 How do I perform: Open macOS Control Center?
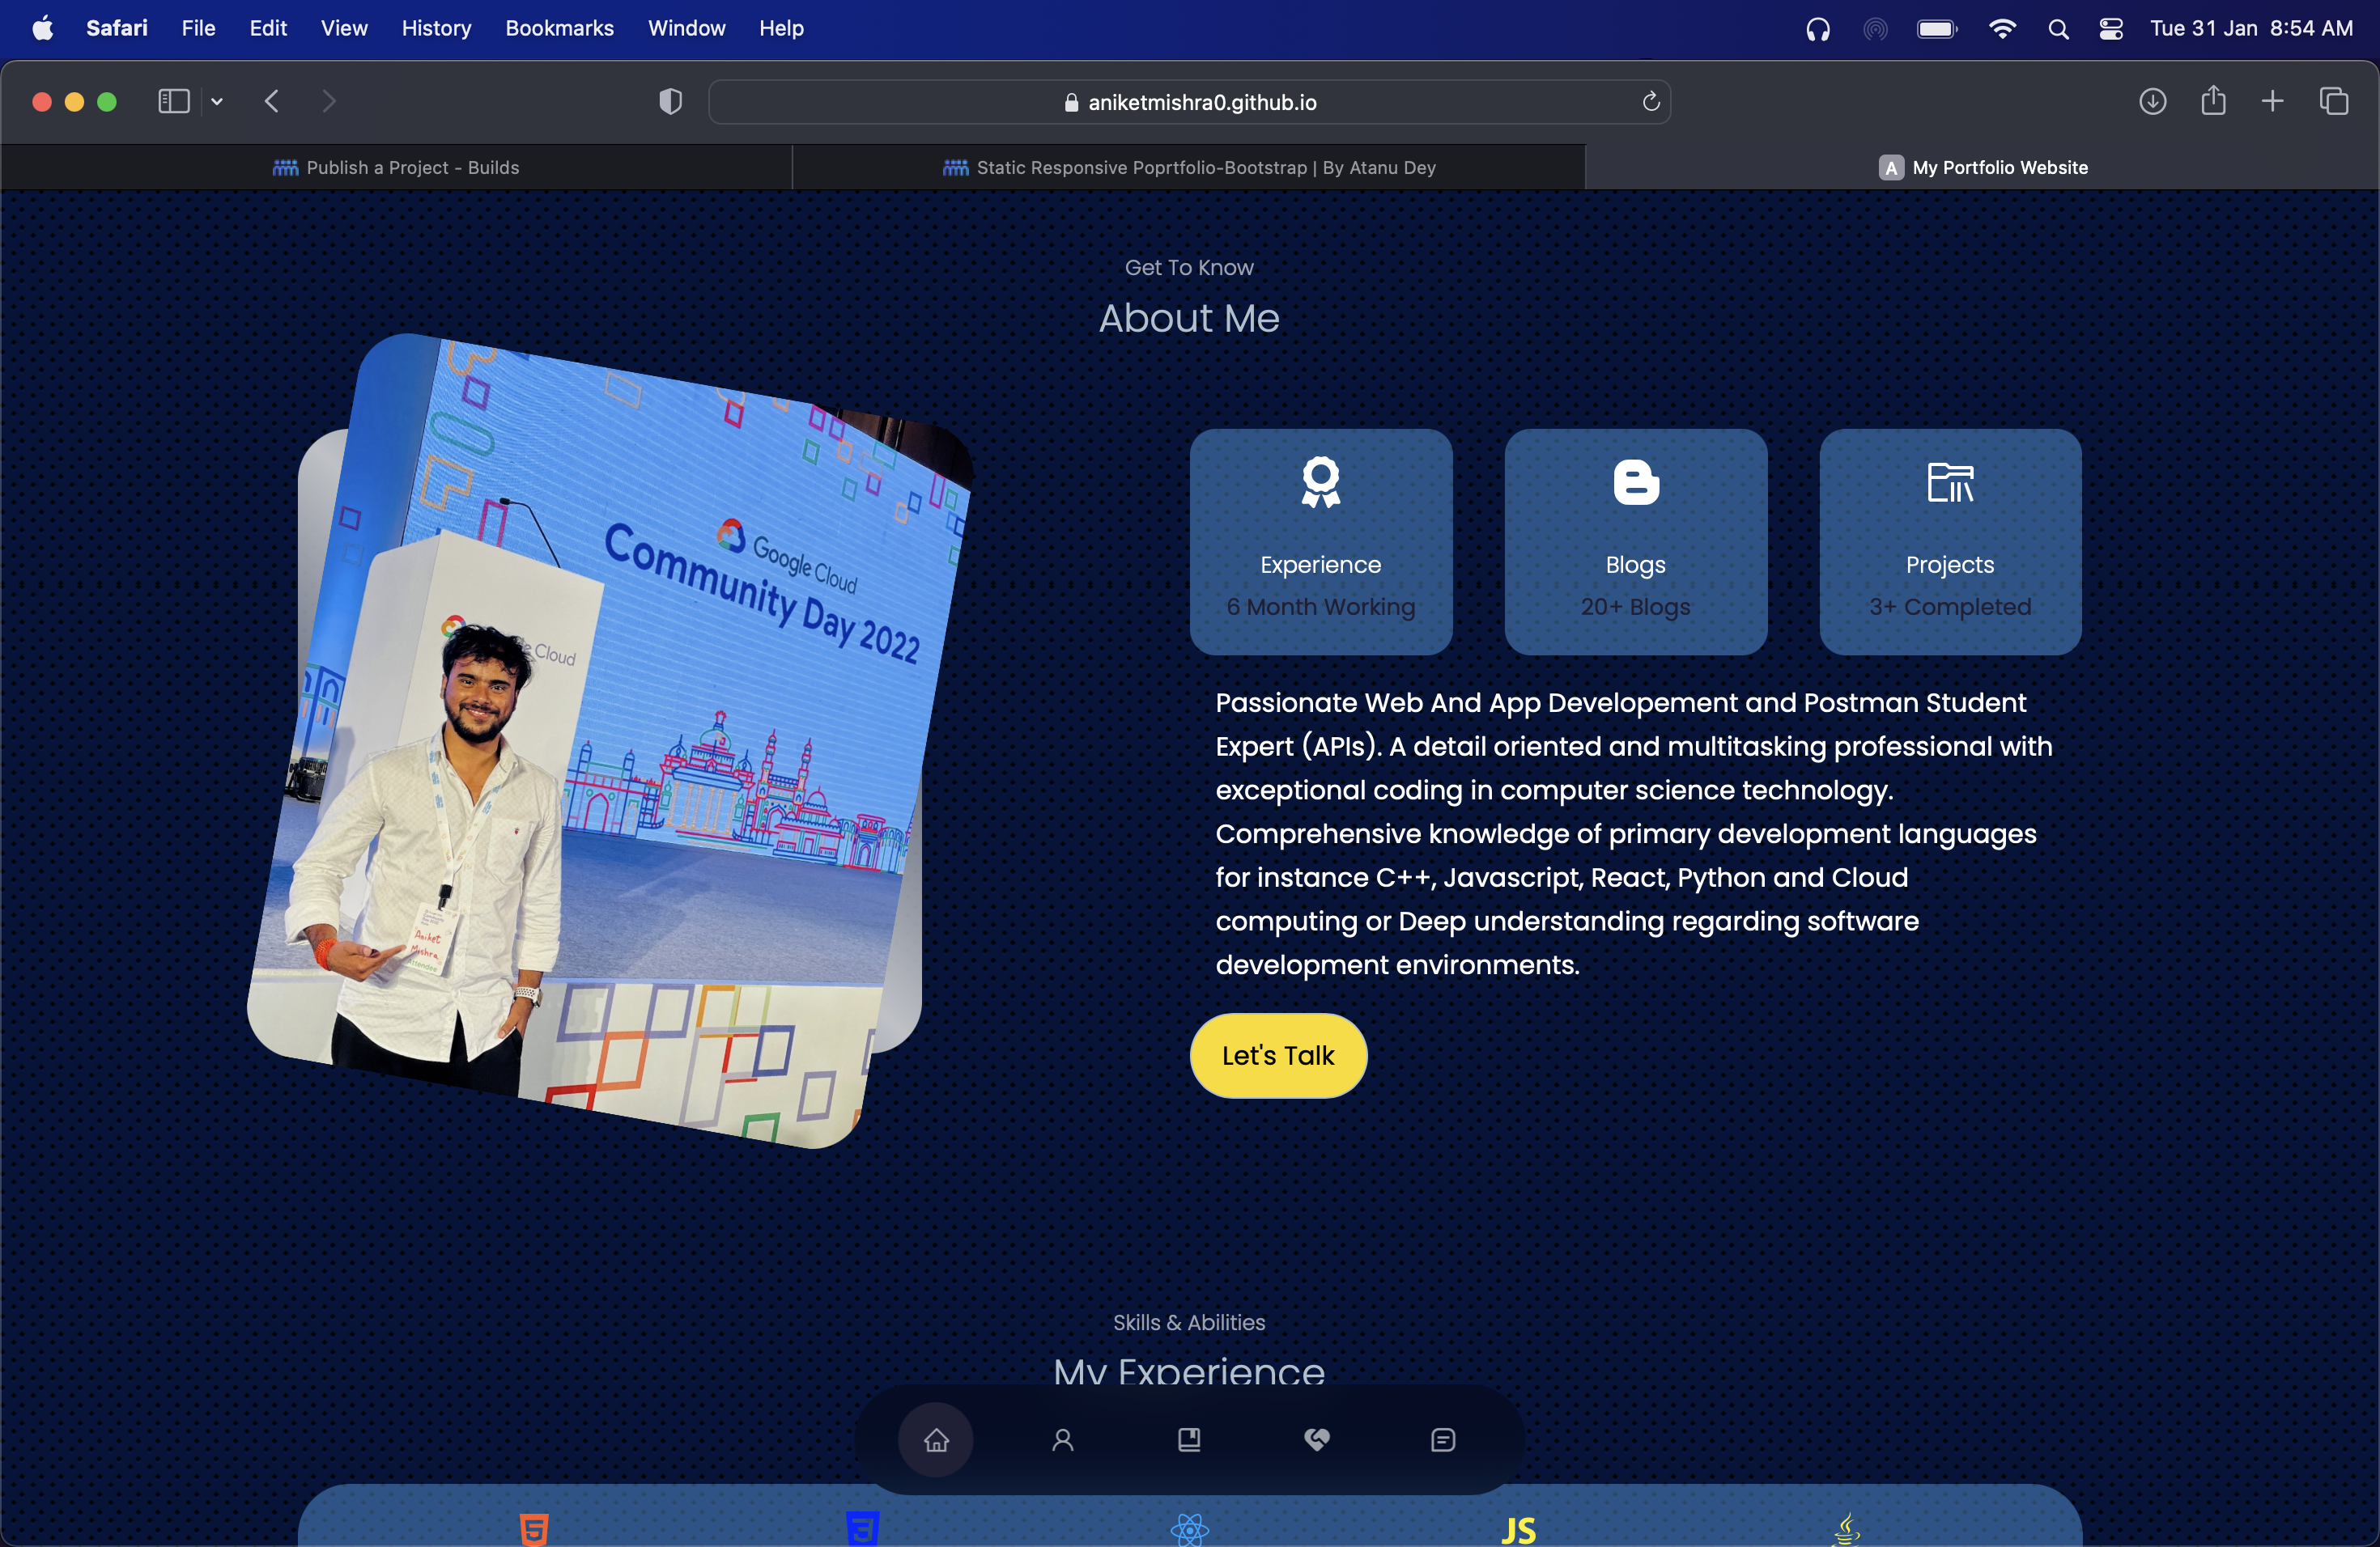tap(2111, 29)
